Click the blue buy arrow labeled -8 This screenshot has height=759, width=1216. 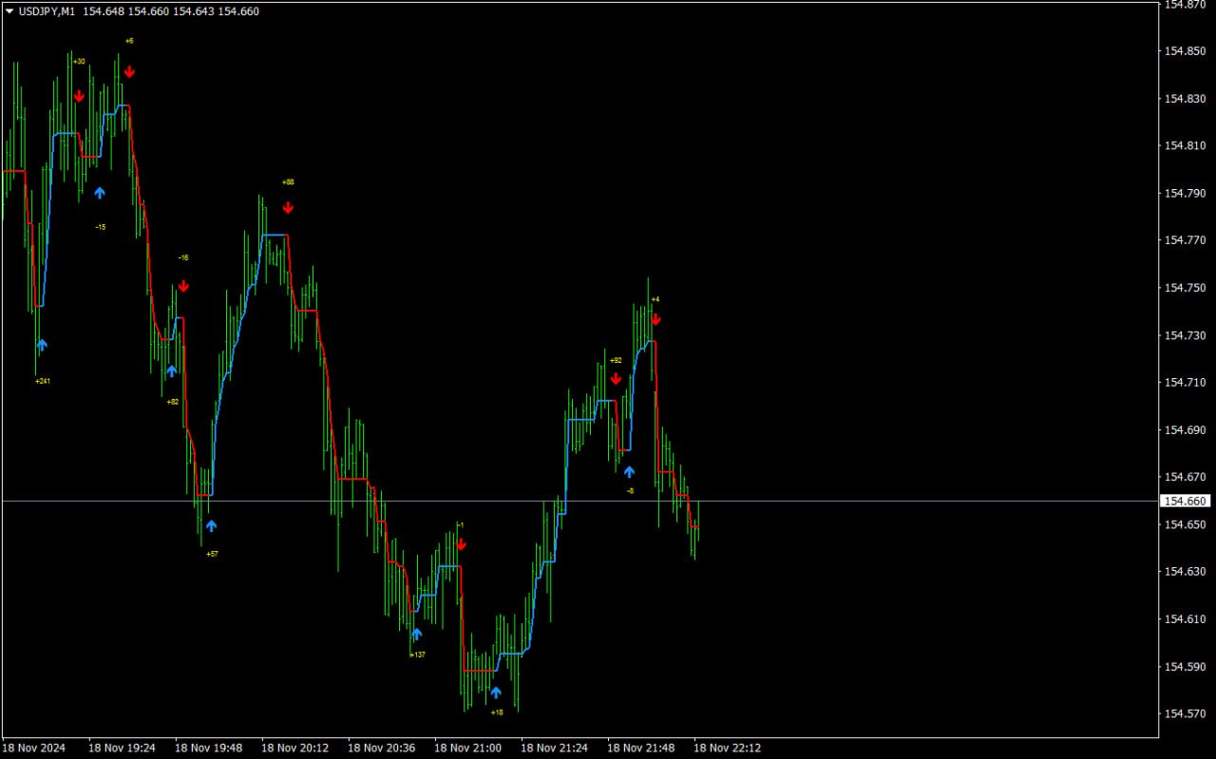629,471
